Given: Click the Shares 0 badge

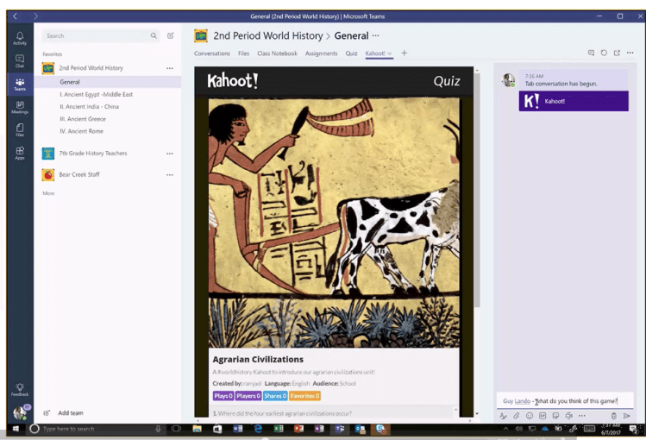Looking at the screenshot, I should coord(275,396).
